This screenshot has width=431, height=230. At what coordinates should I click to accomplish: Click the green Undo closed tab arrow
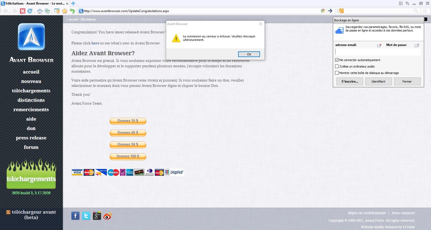72,11
